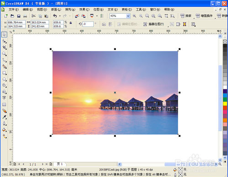Screen dimensions: 228x177
Task: Click the vertical scrollbar up arrow
Action: 220,37
